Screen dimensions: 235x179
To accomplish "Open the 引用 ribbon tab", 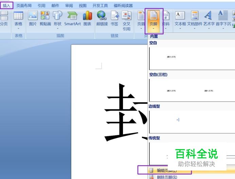I will pyautogui.click(x=41, y=6).
